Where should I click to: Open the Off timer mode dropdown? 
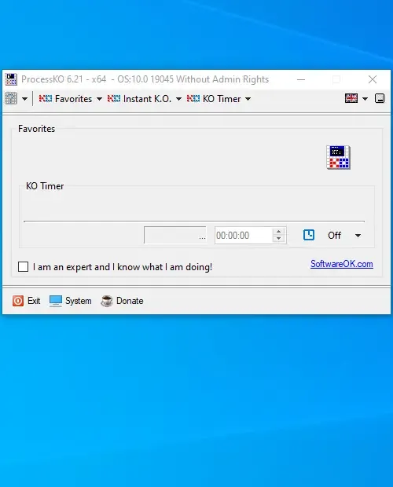click(x=344, y=236)
